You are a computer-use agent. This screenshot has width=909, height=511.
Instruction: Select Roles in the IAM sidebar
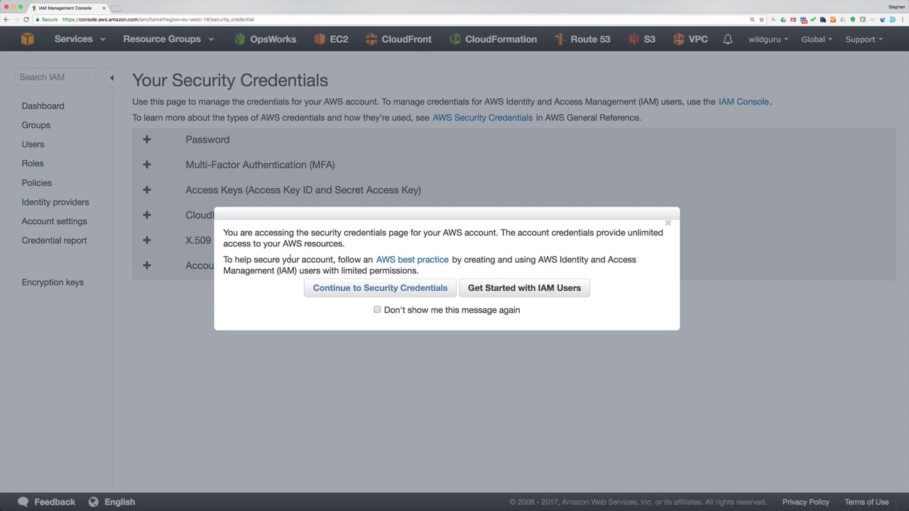point(33,163)
